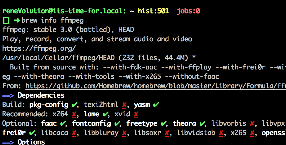286x145 pixels.
Task: Click the 'From:' label
Action: (x=12, y=86)
